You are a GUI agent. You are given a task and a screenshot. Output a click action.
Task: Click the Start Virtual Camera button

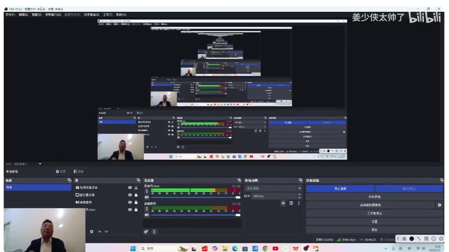370,205
